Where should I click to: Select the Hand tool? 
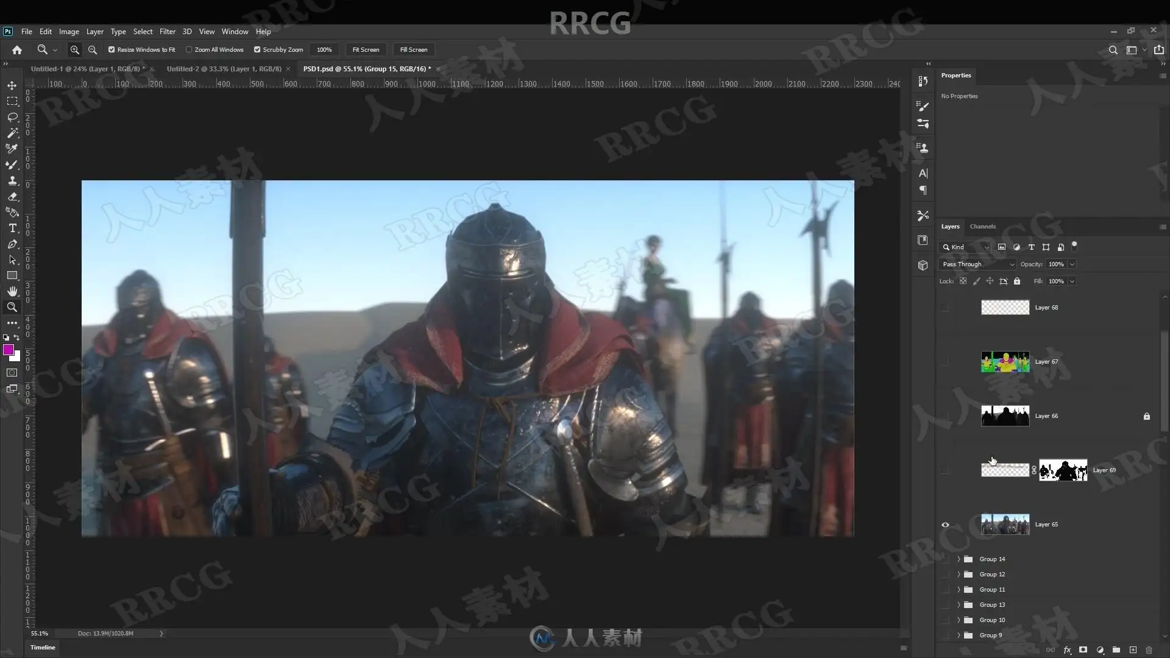12,291
